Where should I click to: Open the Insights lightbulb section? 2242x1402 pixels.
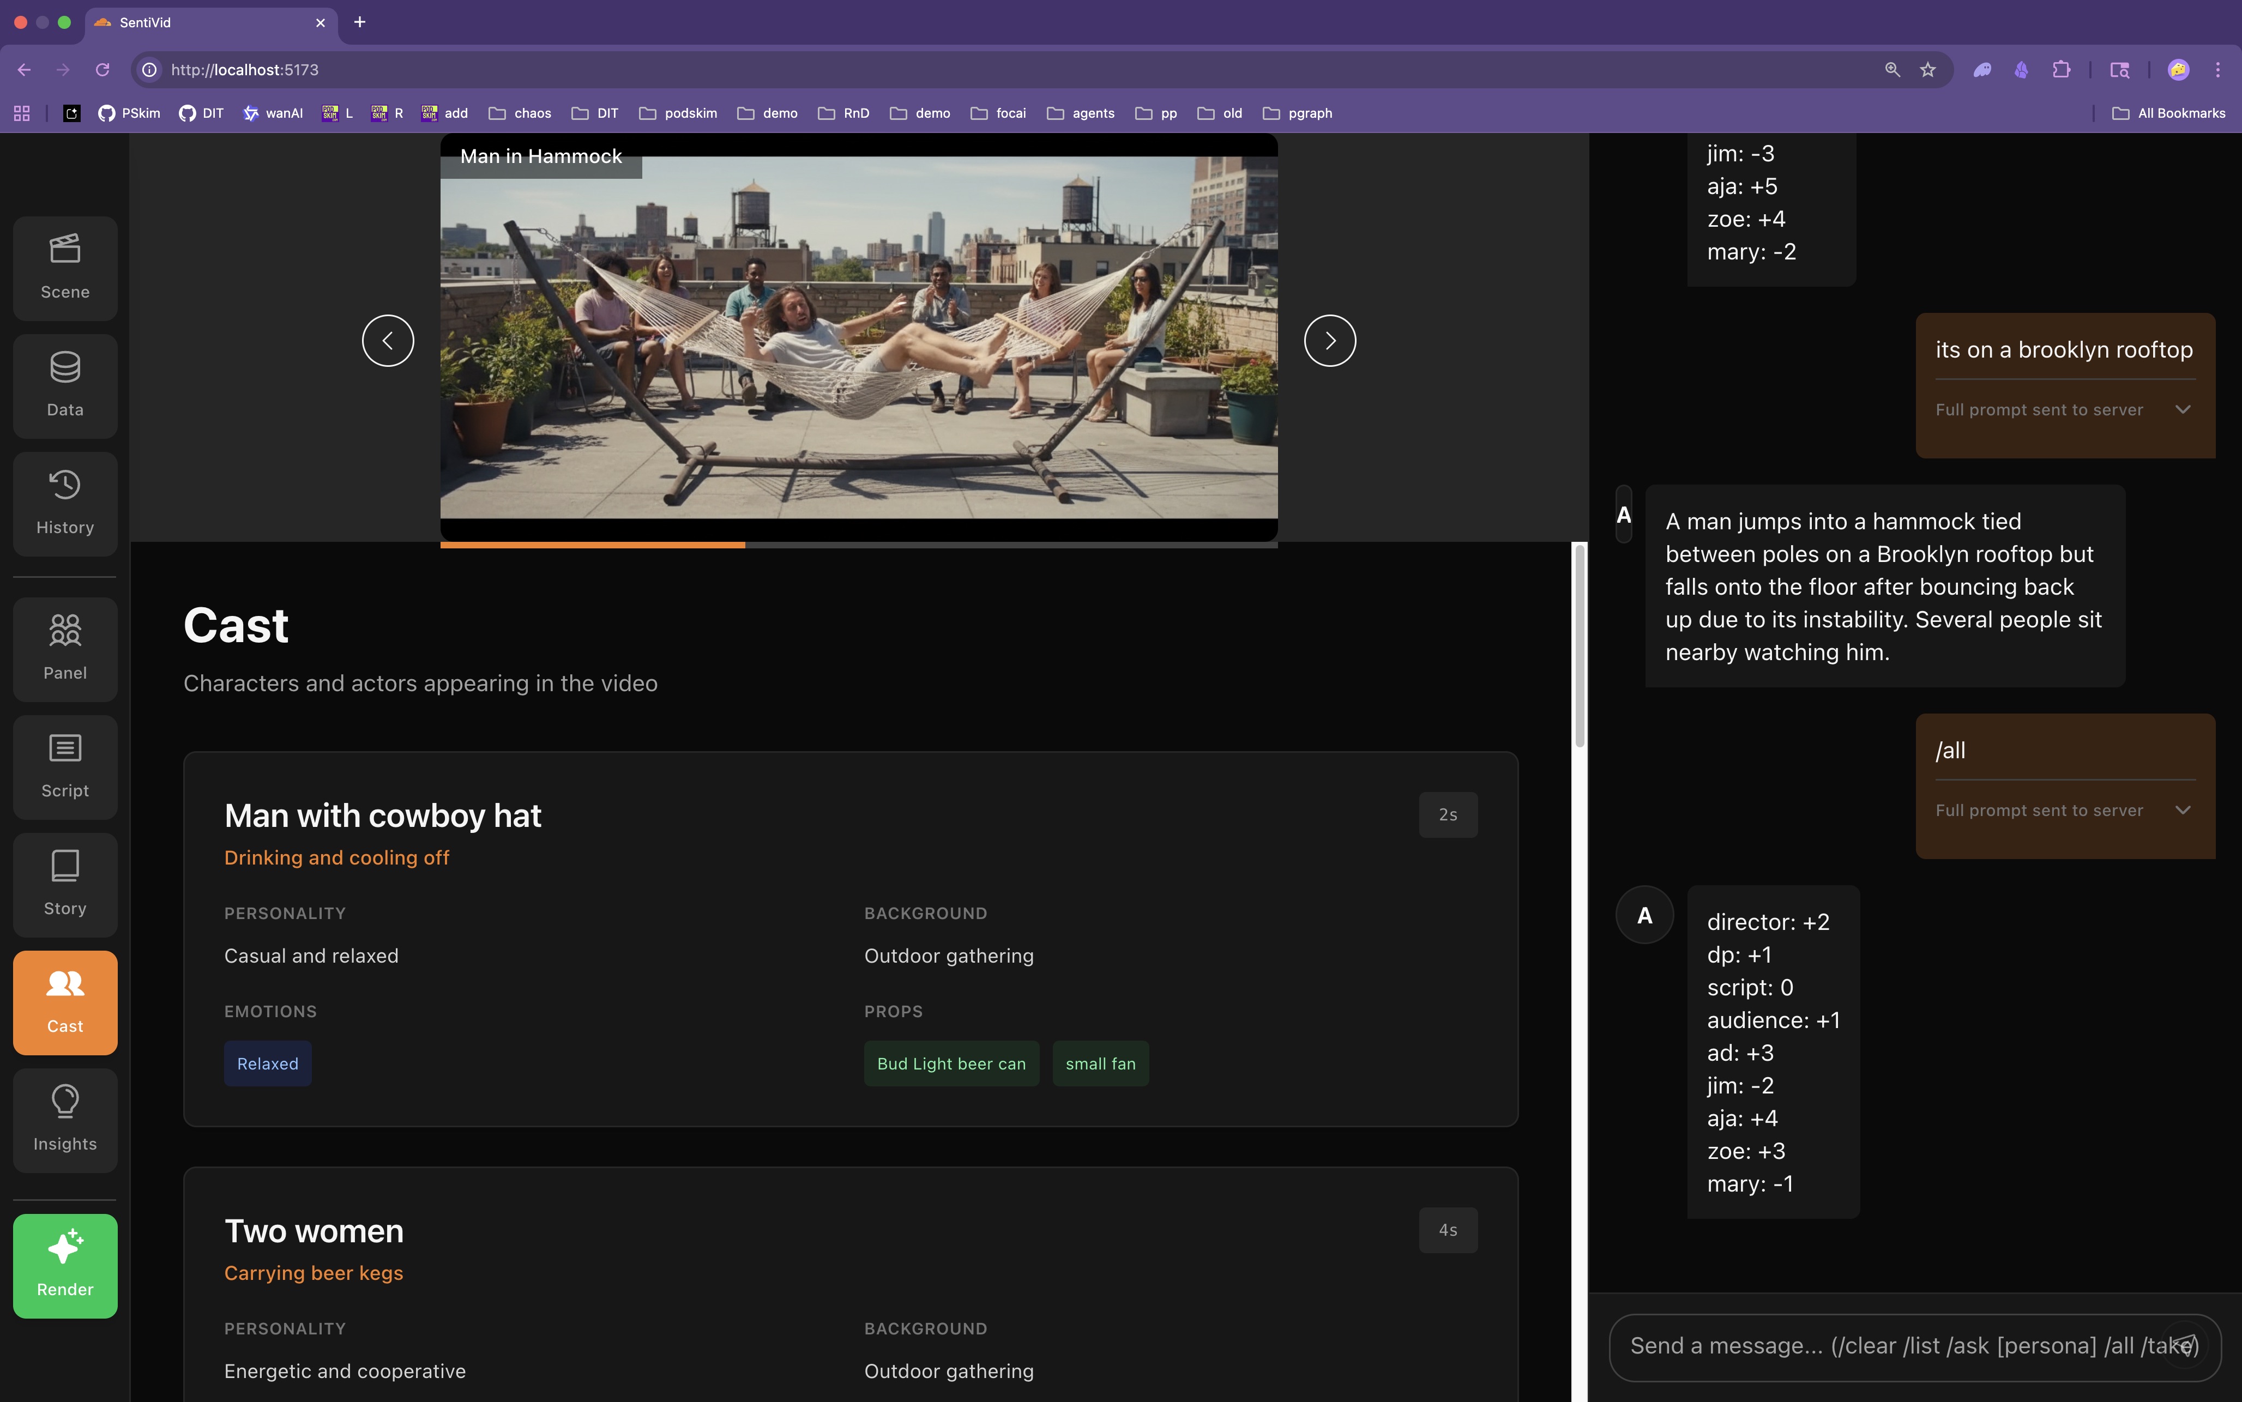pos(65,1120)
